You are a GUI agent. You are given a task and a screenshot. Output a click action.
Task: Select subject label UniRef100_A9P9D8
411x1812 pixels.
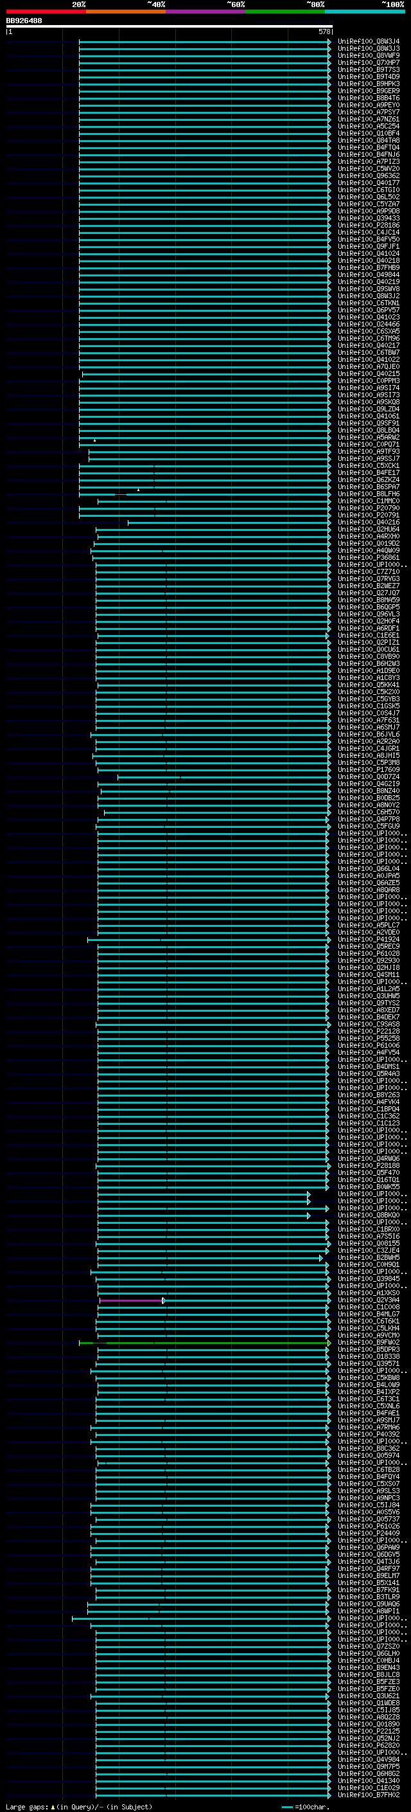[369, 211]
